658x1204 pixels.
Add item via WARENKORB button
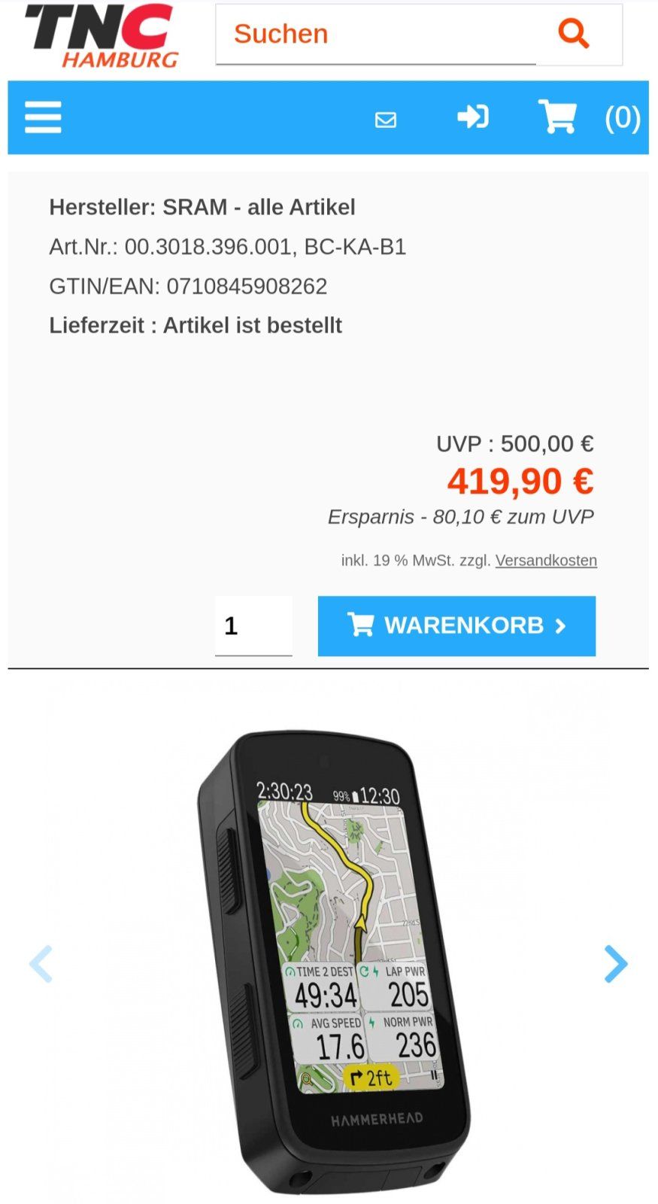456,626
